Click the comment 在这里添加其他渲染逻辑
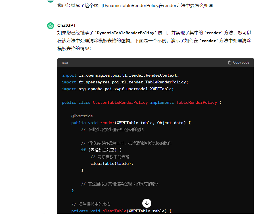Viewport: 276px width, 214px height. tap(120, 184)
